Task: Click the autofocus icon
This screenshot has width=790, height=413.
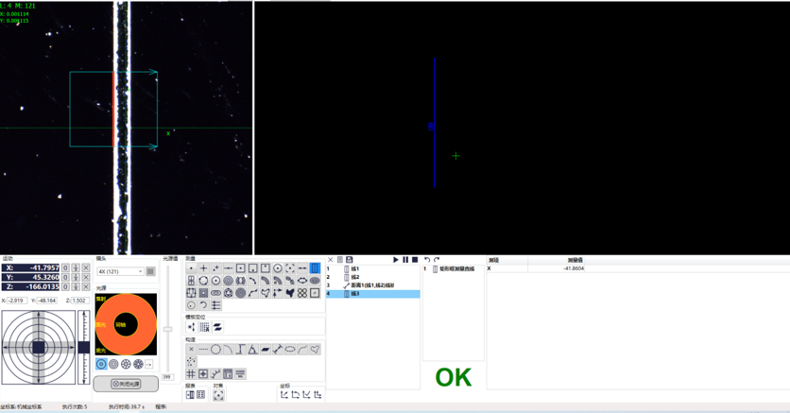Action: tap(218, 395)
